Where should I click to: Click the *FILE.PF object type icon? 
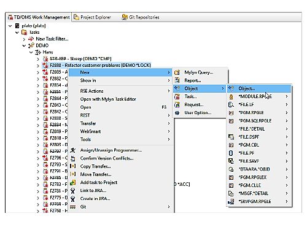coord(231,153)
